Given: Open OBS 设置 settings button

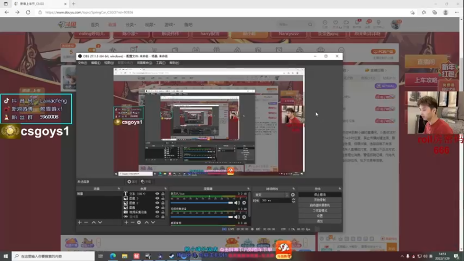Looking at the screenshot, I should coord(320,216).
